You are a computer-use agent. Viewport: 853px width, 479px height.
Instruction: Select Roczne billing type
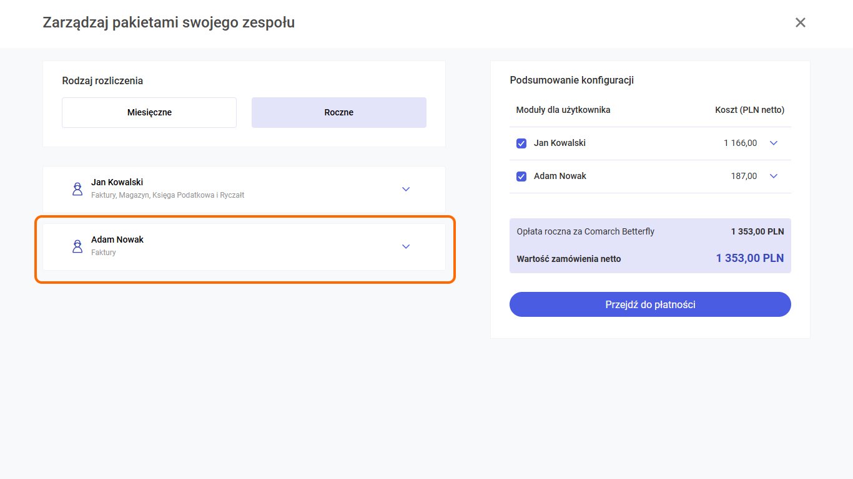click(x=338, y=112)
